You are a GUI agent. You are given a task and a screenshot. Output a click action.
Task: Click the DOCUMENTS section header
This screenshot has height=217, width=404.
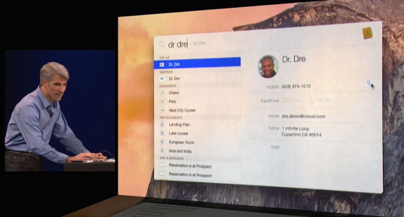[168, 86]
